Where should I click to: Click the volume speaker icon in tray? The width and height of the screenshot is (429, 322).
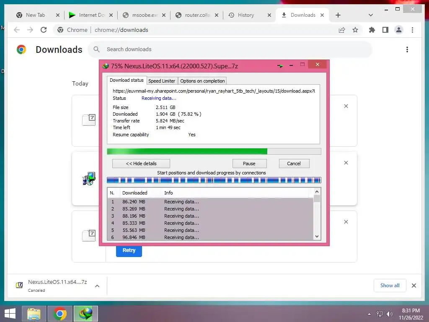[389, 314]
